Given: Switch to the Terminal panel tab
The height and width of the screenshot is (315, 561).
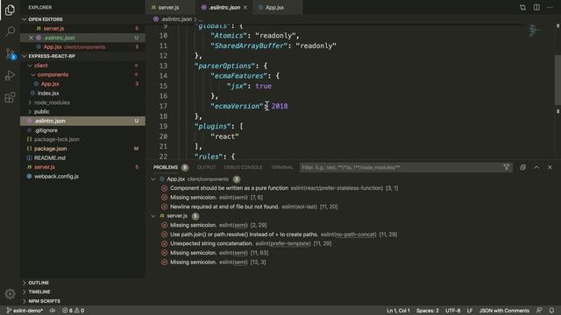Looking at the screenshot, I should click(282, 167).
